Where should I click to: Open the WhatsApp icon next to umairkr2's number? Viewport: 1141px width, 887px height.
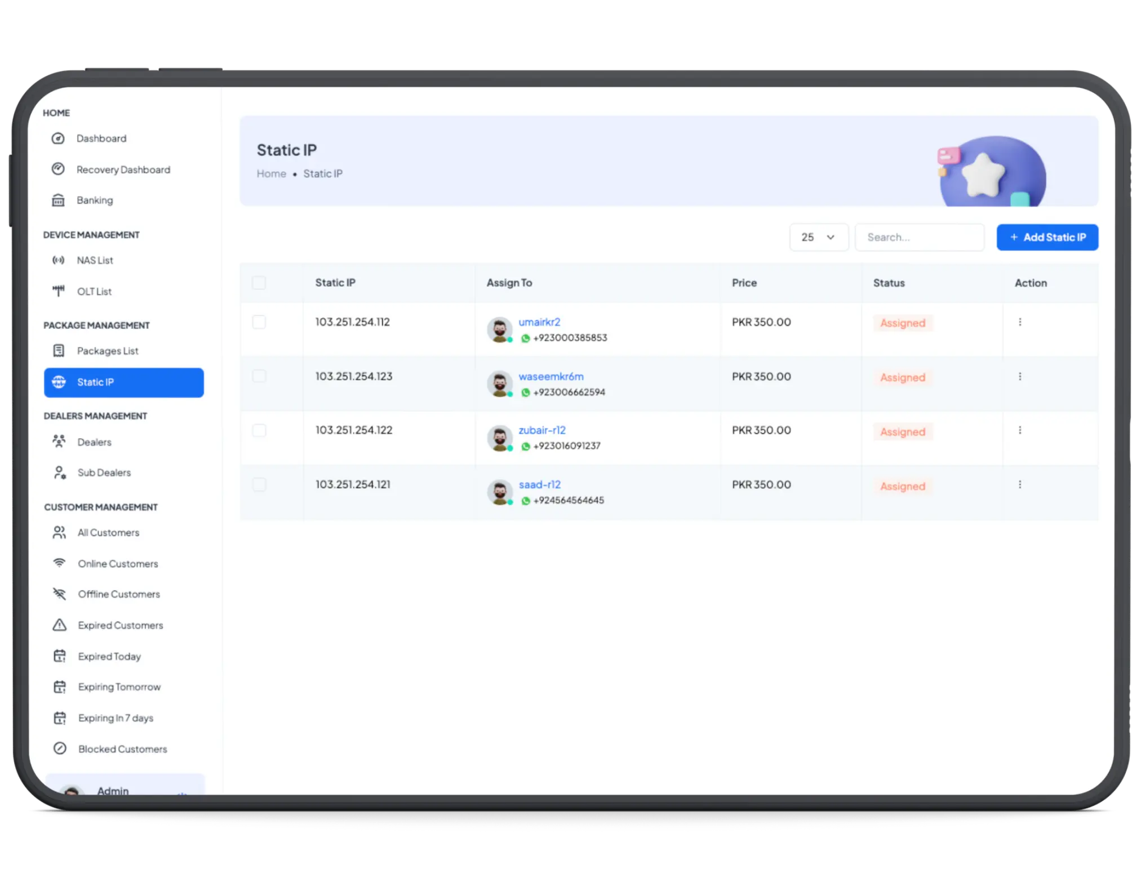click(526, 338)
